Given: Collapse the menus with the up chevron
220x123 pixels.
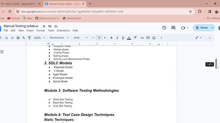Looking at the screenshot, I should pyautogui.click(x=209, y=38).
